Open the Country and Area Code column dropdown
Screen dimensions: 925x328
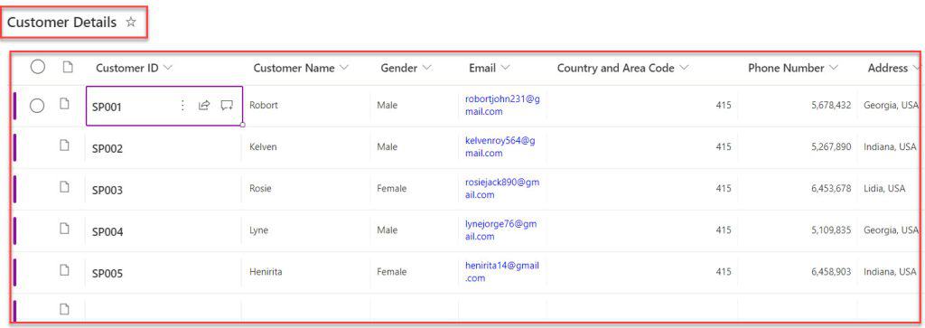point(684,68)
